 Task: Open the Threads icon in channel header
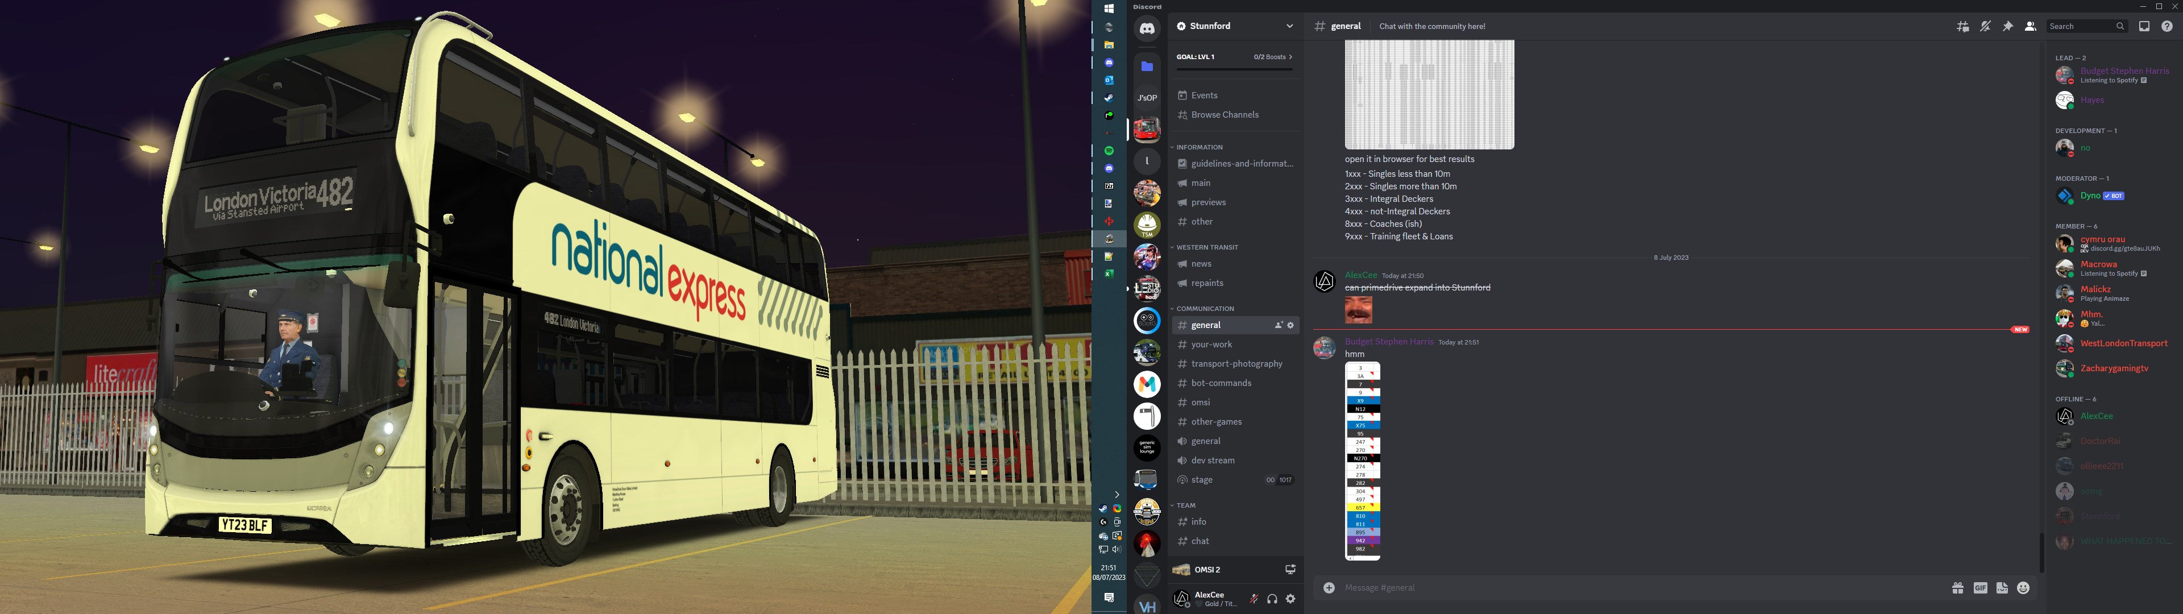point(1962,26)
